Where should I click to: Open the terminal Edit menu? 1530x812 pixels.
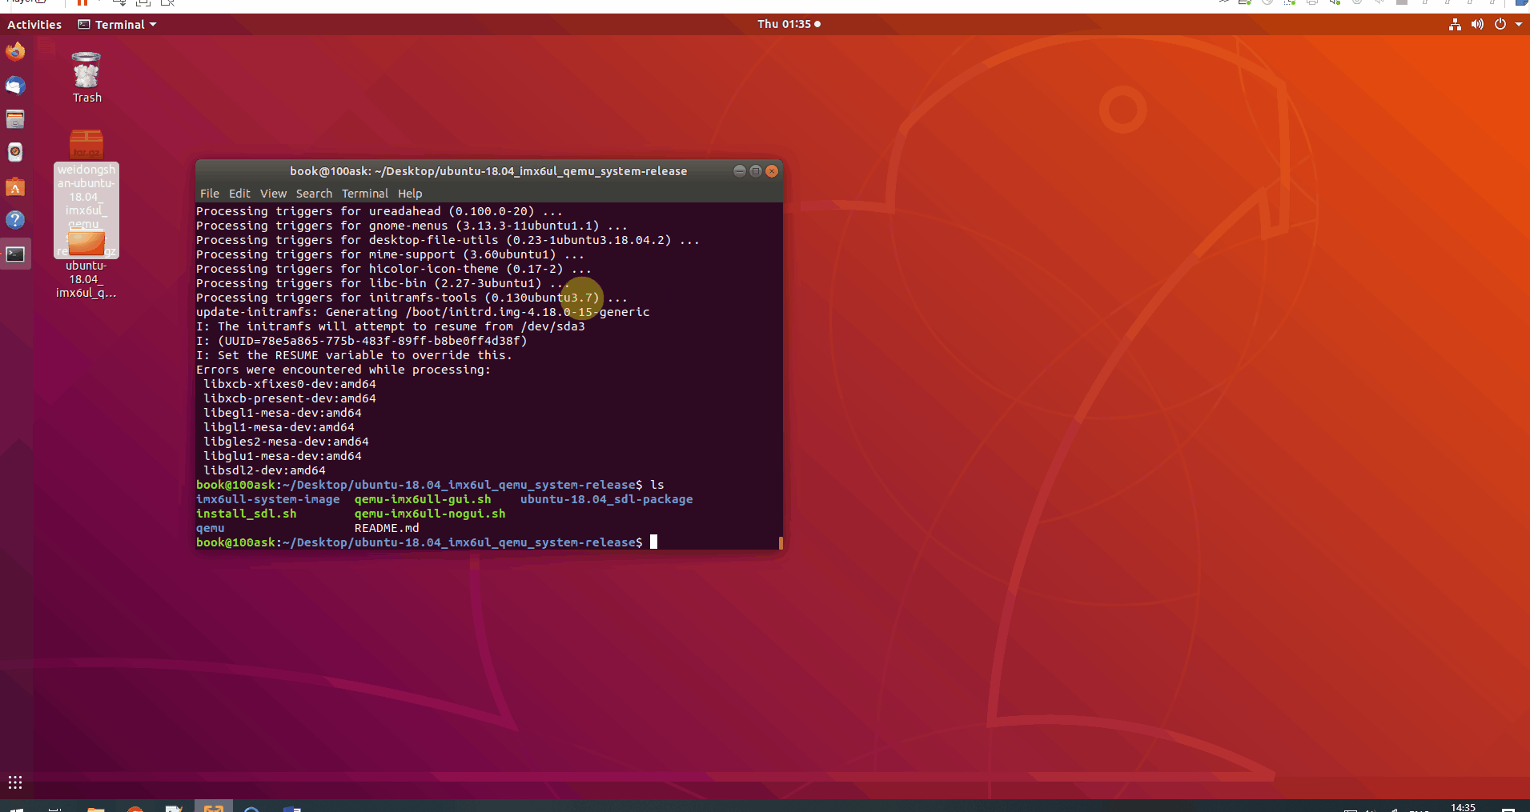pos(239,194)
